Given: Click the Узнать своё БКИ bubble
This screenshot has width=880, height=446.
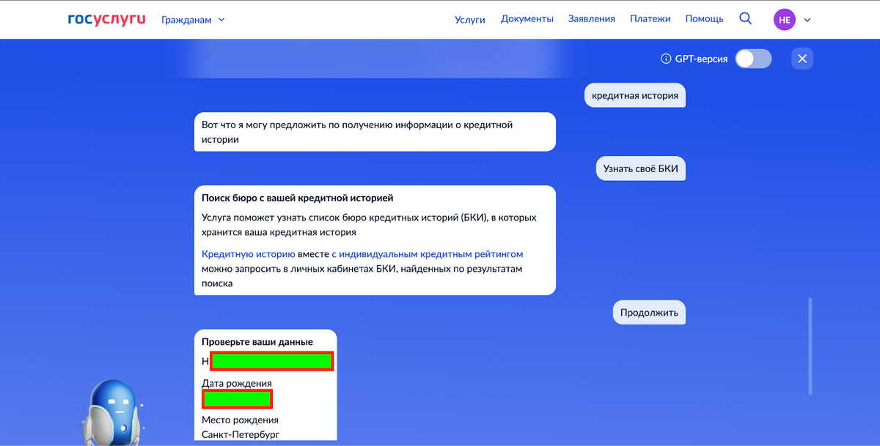Looking at the screenshot, I should click(x=640, y=168).
